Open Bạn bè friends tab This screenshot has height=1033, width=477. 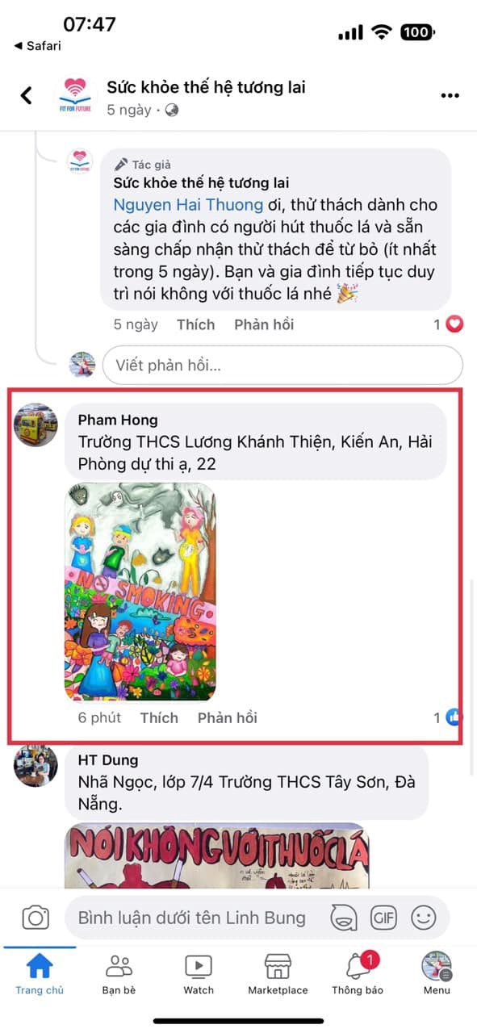119,973
